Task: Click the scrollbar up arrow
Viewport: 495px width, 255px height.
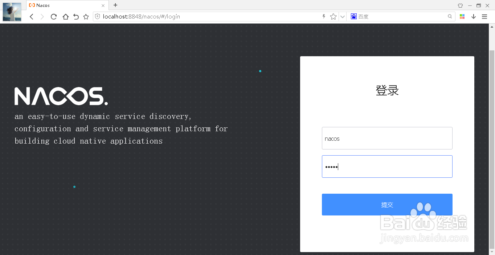Action: point(492,26)
